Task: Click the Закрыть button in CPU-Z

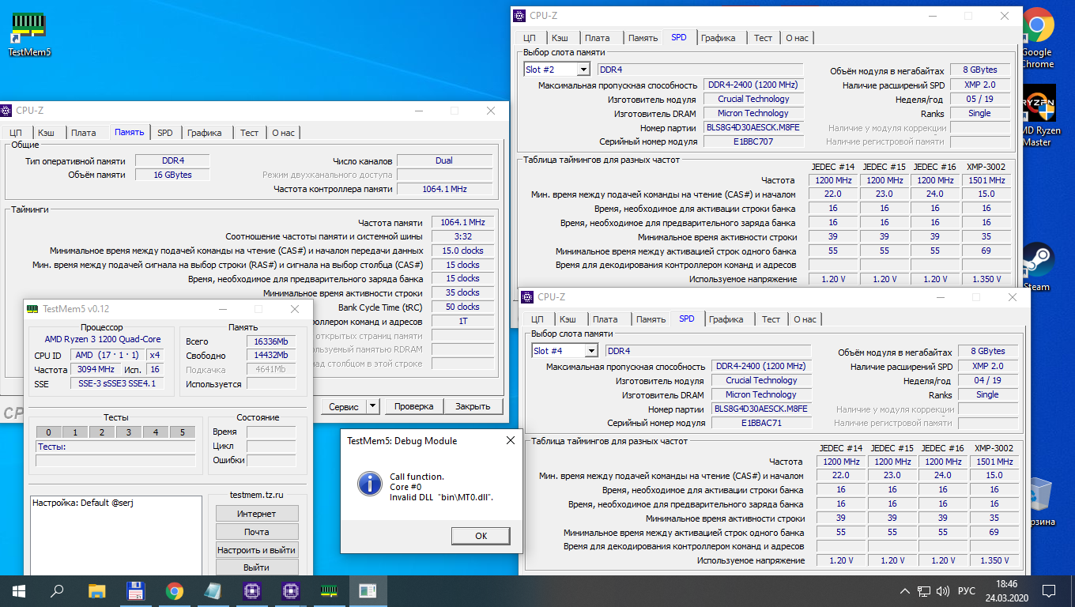Action: point(473,406)
